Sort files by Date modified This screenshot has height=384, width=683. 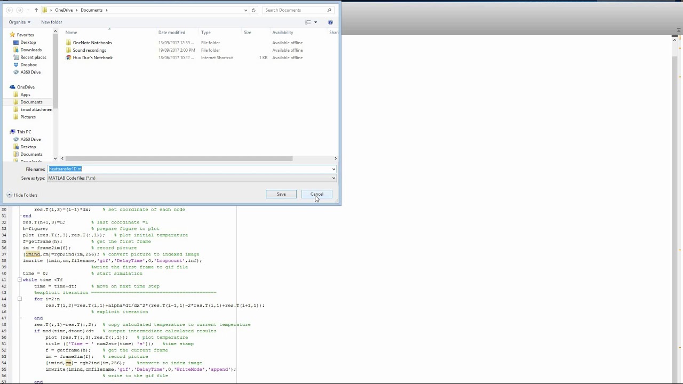click(x=172, y=33)
